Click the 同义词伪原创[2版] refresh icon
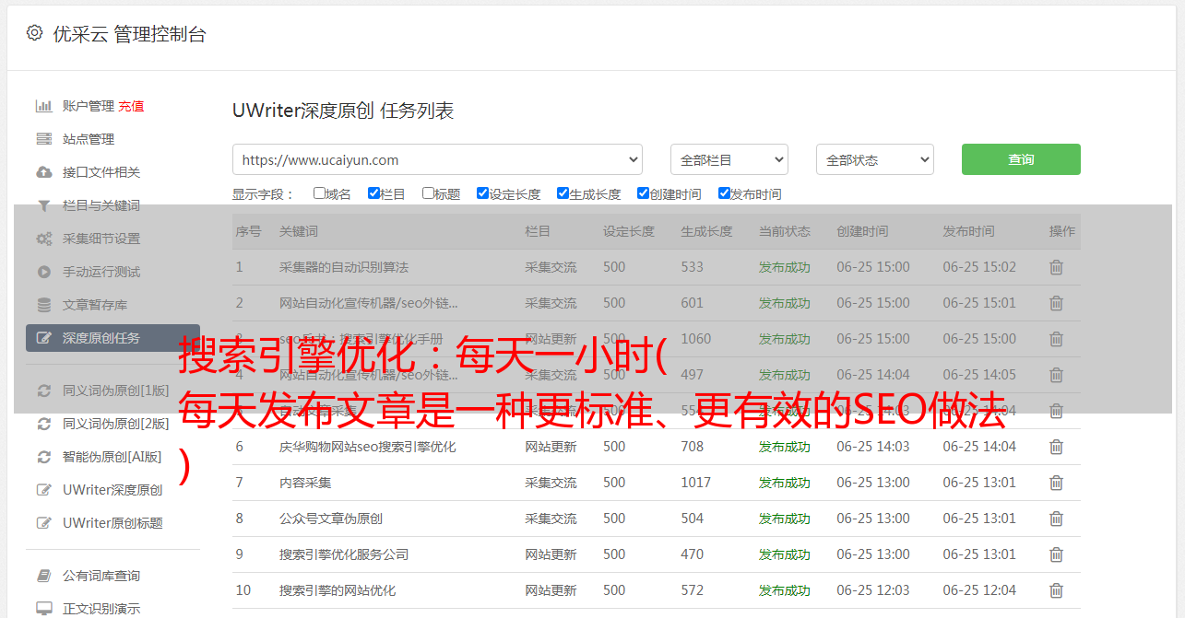1185x618 pixels. (x=43, y=424)
